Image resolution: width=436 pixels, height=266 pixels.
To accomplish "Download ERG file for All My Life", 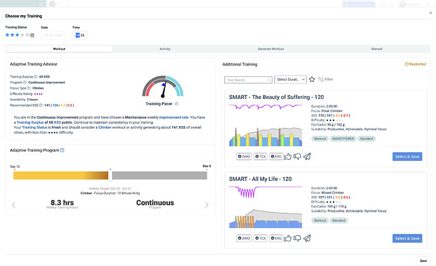I will click(x=276, y=238).
